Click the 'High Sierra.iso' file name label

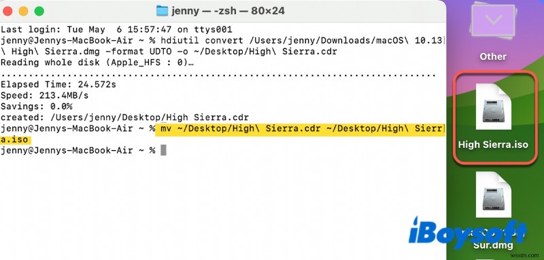[x=493, y=145]
